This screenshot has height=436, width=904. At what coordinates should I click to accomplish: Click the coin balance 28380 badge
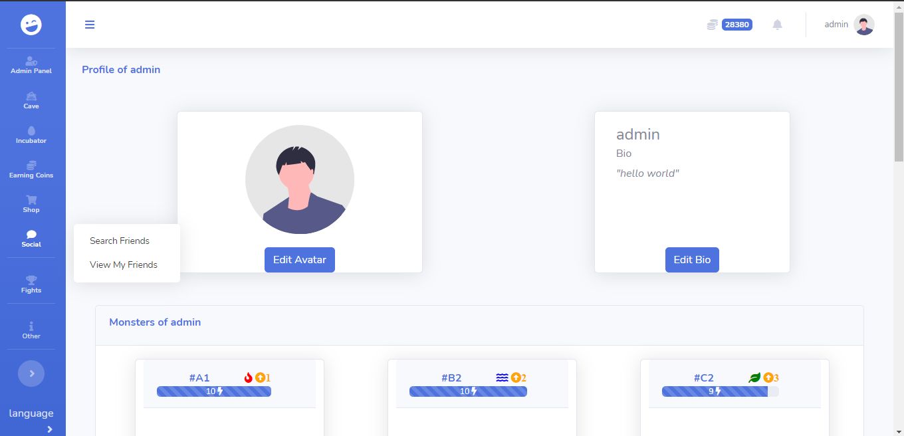tap(737, 25)
